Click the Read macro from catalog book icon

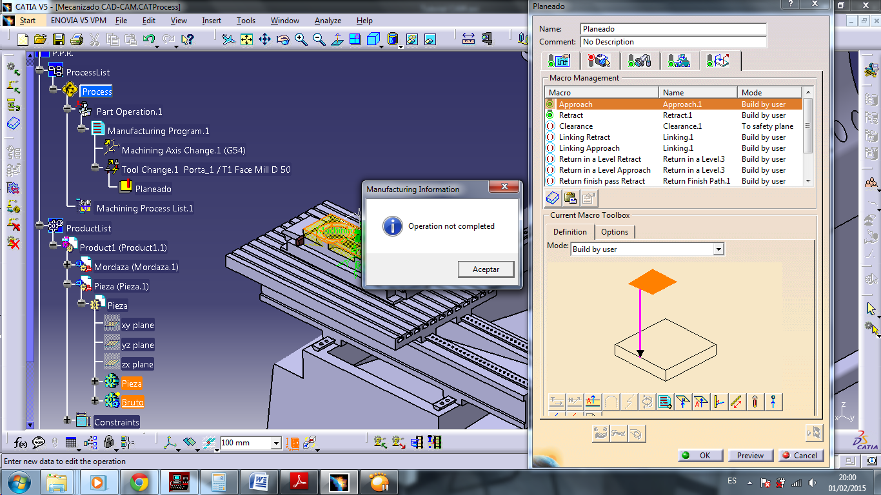553,198
